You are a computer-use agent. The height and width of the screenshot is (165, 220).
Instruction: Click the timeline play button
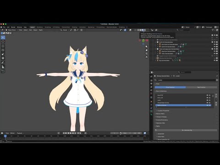(x=71, y=133)
